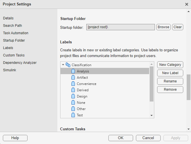Click the Classification category folder icon
The height and width of the screenshot is (144, 191).
point(68,65)
